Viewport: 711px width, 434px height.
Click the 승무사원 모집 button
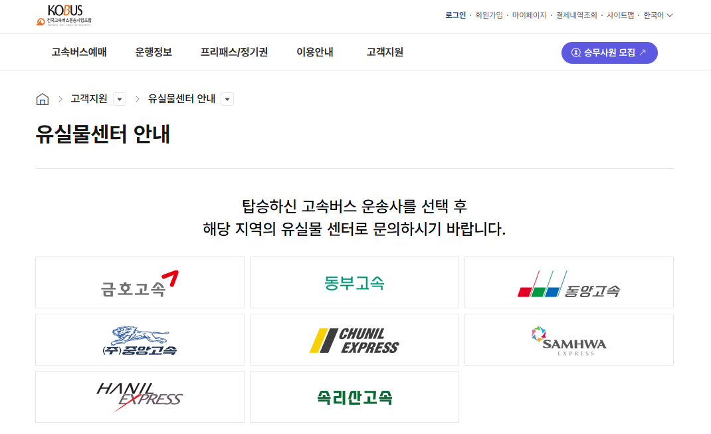click(x=609, y=52)
